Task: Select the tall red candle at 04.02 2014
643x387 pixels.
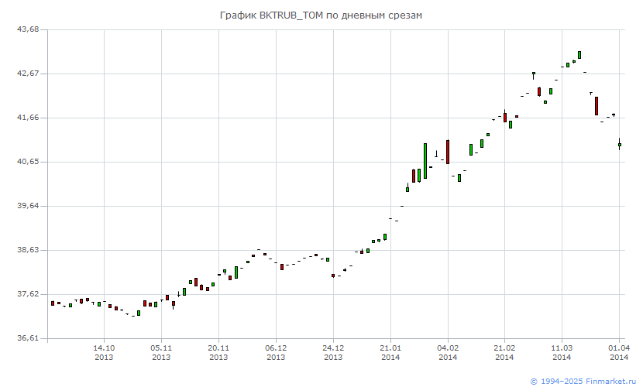Action: coord(448,152)
